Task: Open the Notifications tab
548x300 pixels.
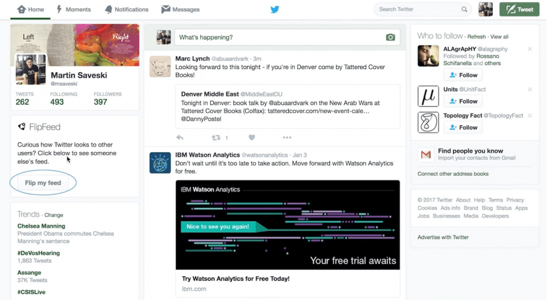Action: click(x=127, y=9)
